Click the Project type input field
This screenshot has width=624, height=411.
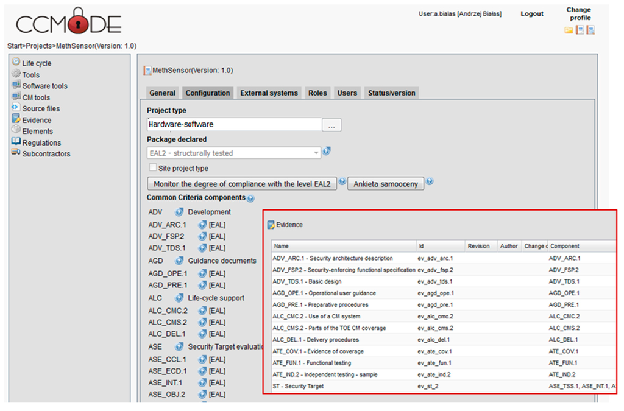(x=234, y=124)
